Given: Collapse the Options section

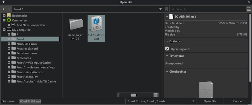Looking at the screenshot, I should [x=167, y=41].
